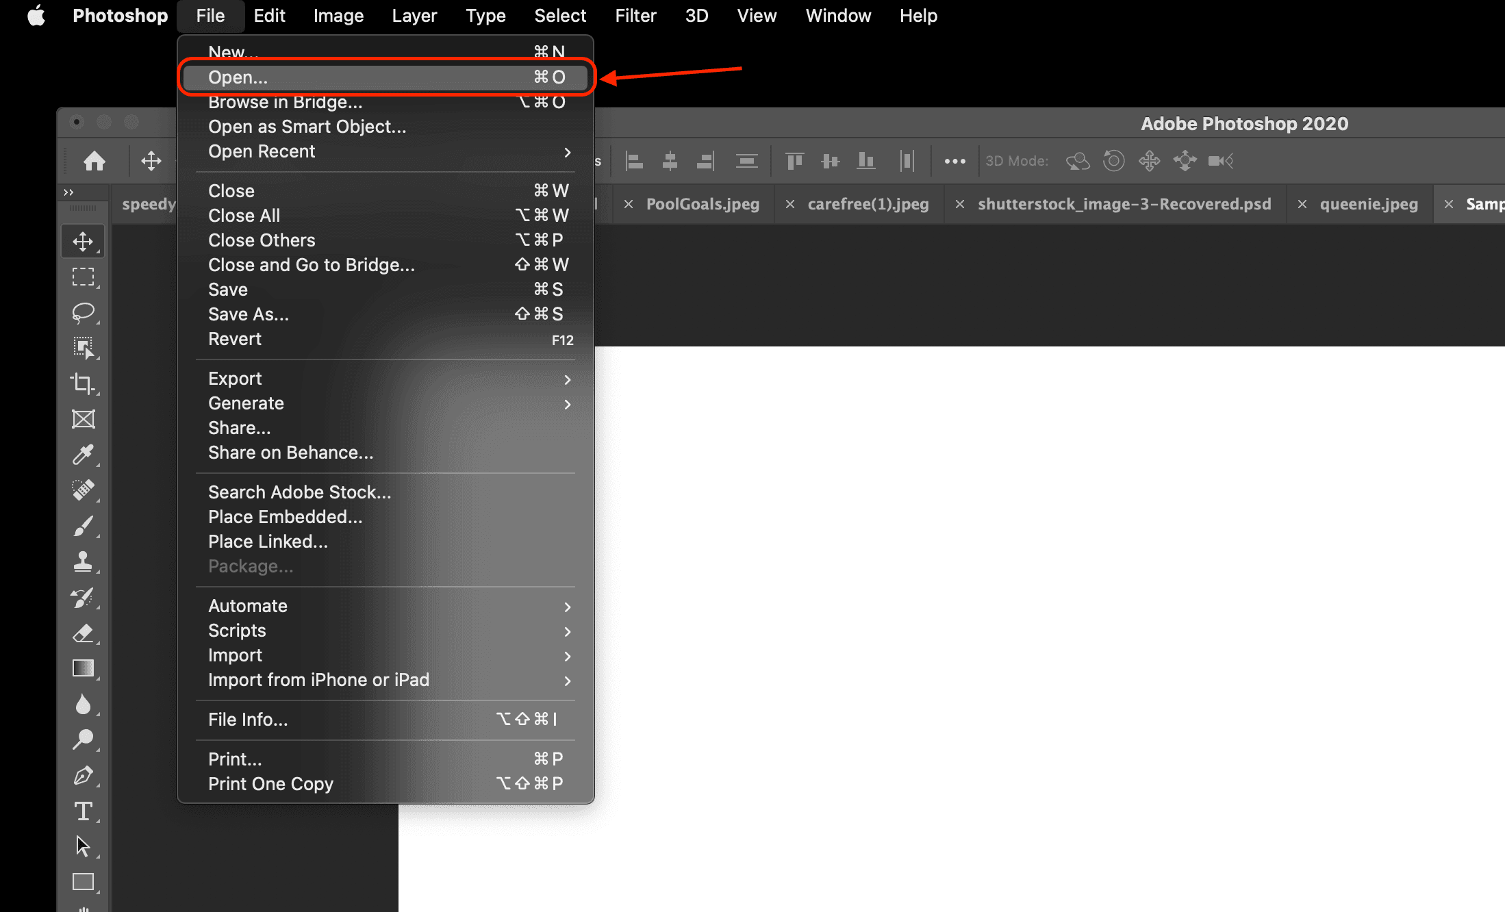Open the Apple menu

coord(36,16)
